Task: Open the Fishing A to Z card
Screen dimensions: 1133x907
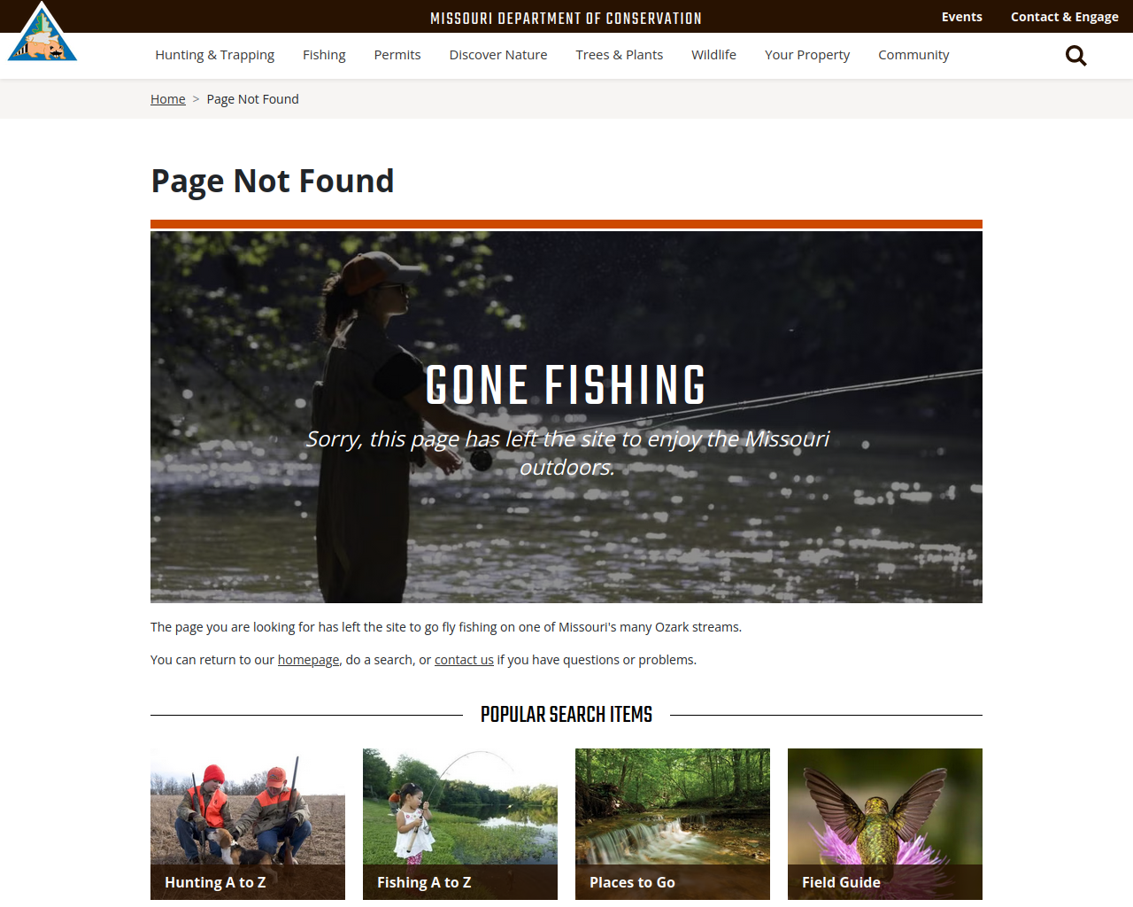Action: pos(460,825)
